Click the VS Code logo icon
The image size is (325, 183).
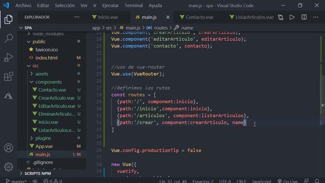pyautogui.click(x=6, y=5)
